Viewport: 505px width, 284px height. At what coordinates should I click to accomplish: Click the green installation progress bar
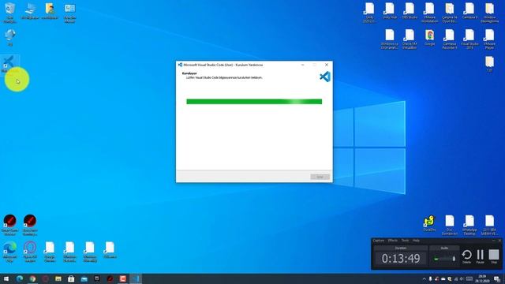pos(254,102)
